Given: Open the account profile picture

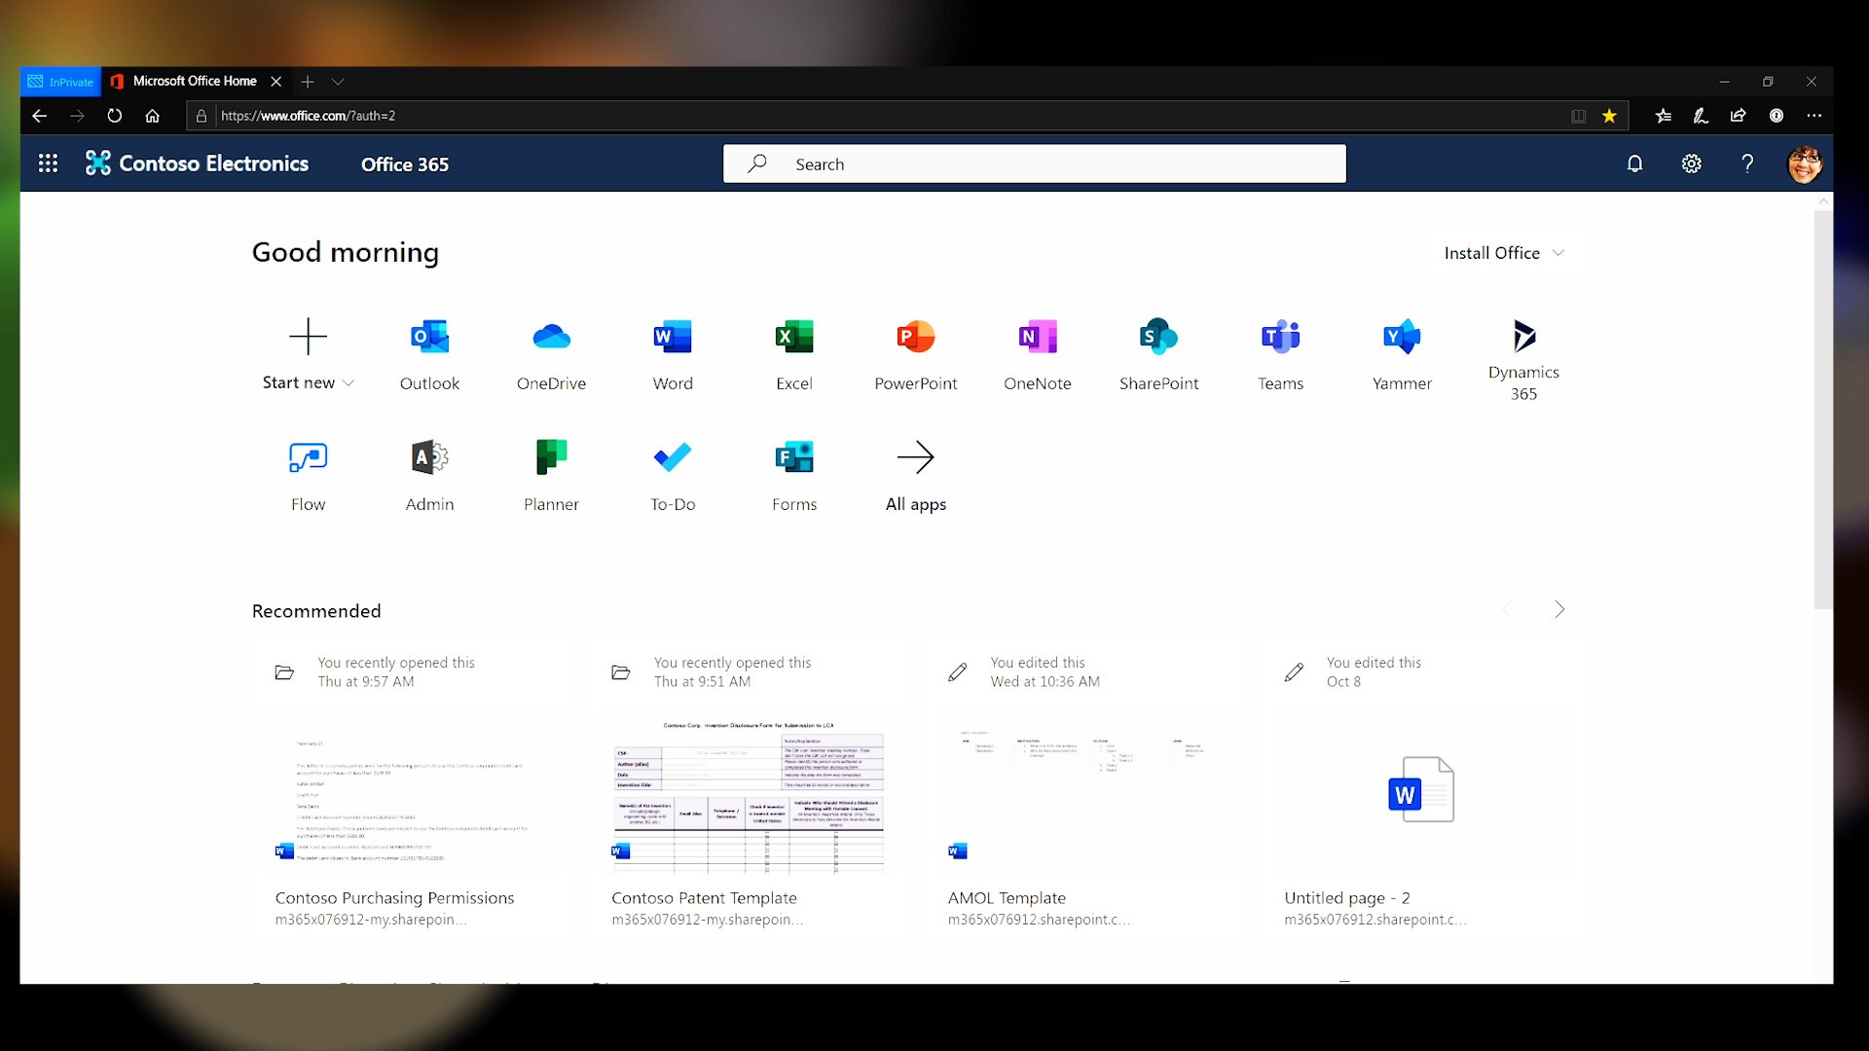Looking at the screenshot, I should 1805,163.
